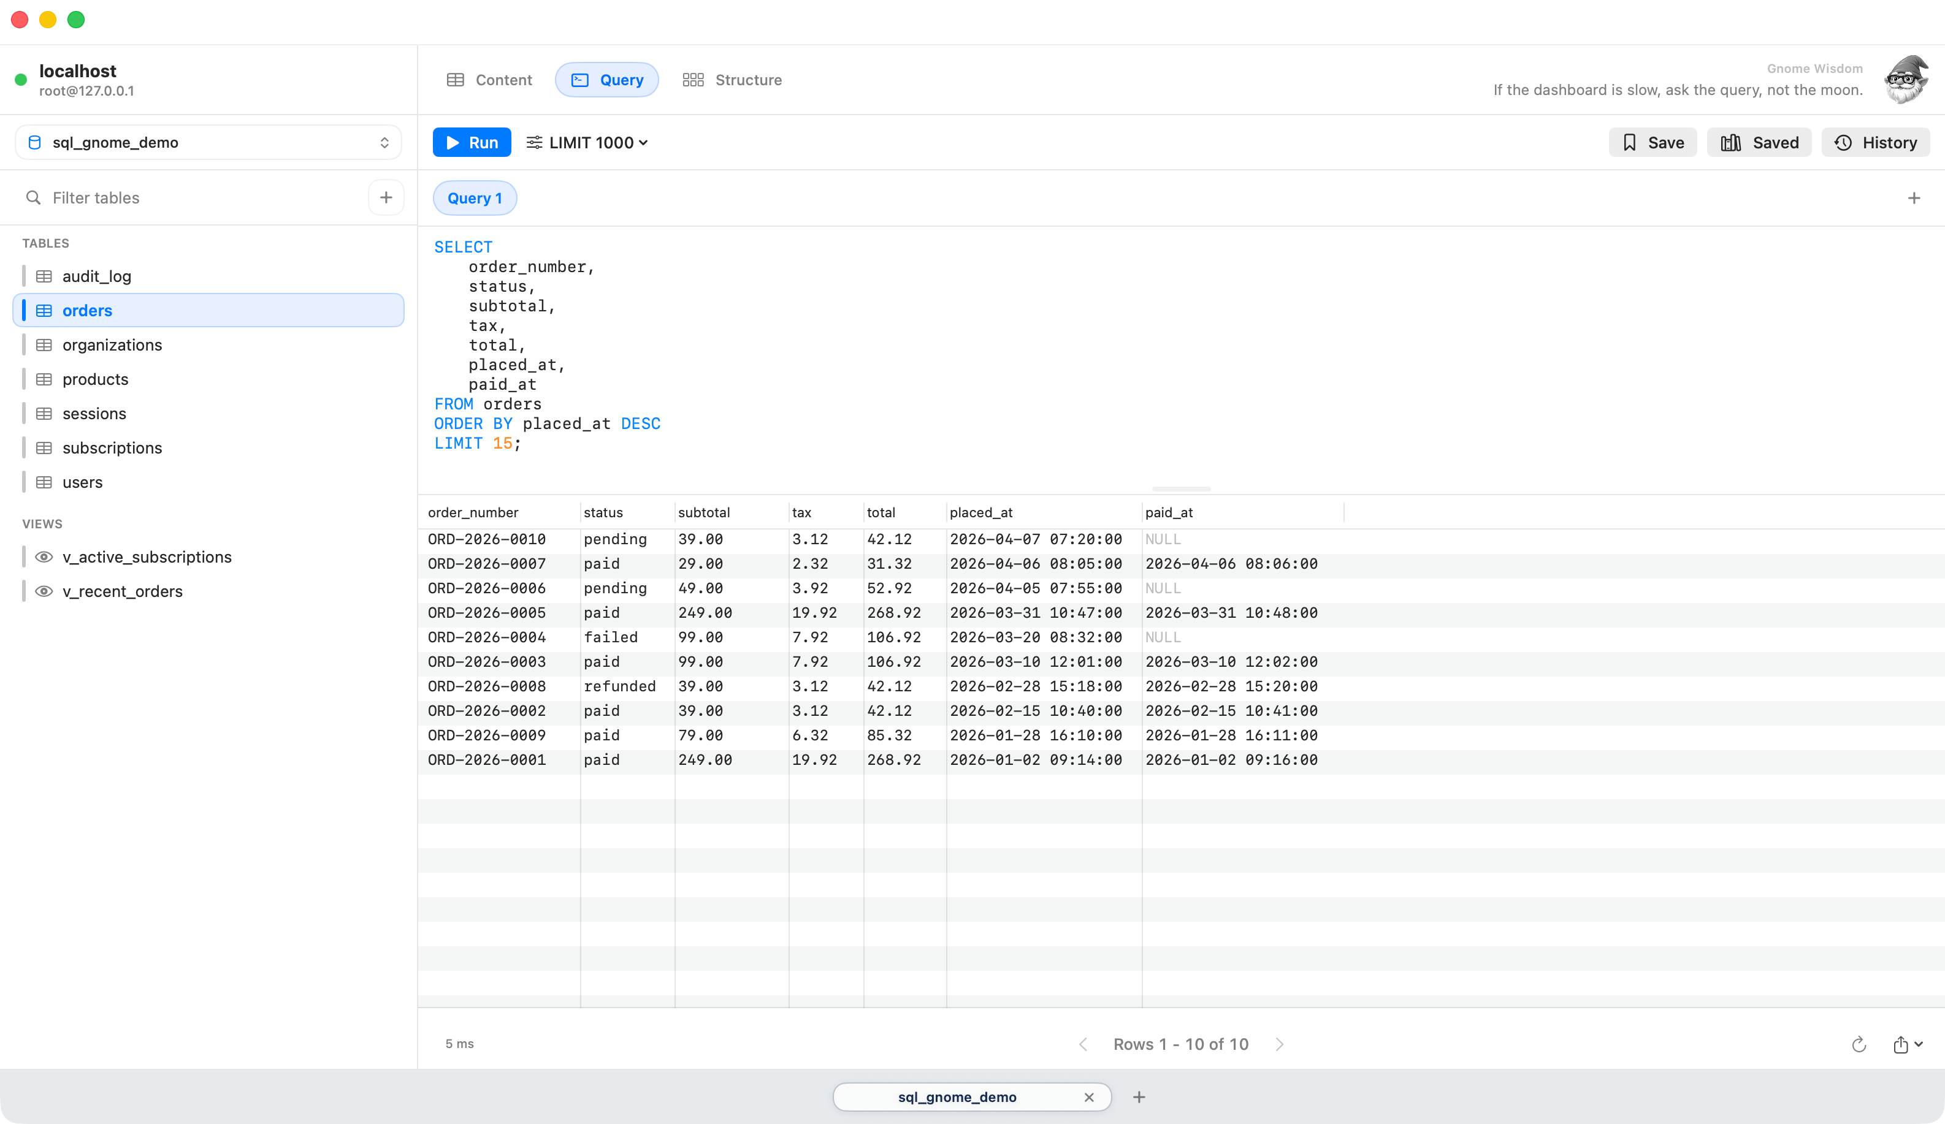Select the Query 1 tab
This screenshot has width=1945, height=1124.
point(475,198)
